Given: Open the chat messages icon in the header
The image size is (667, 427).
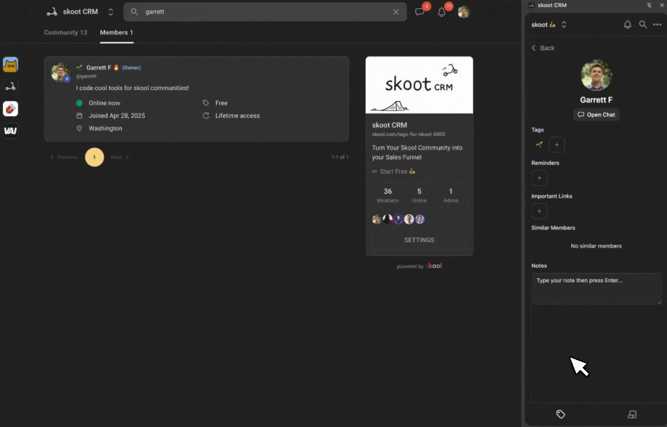Looking at the screenshot, I should 420,12.
